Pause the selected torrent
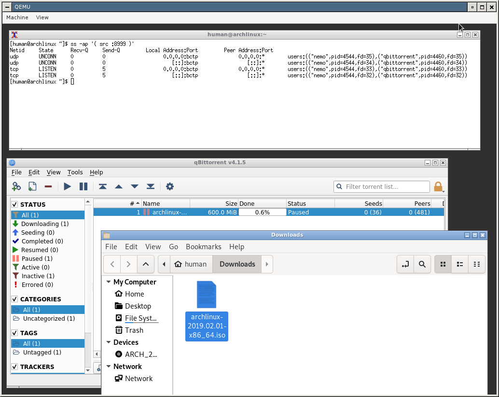 click(x=83, y=186)
